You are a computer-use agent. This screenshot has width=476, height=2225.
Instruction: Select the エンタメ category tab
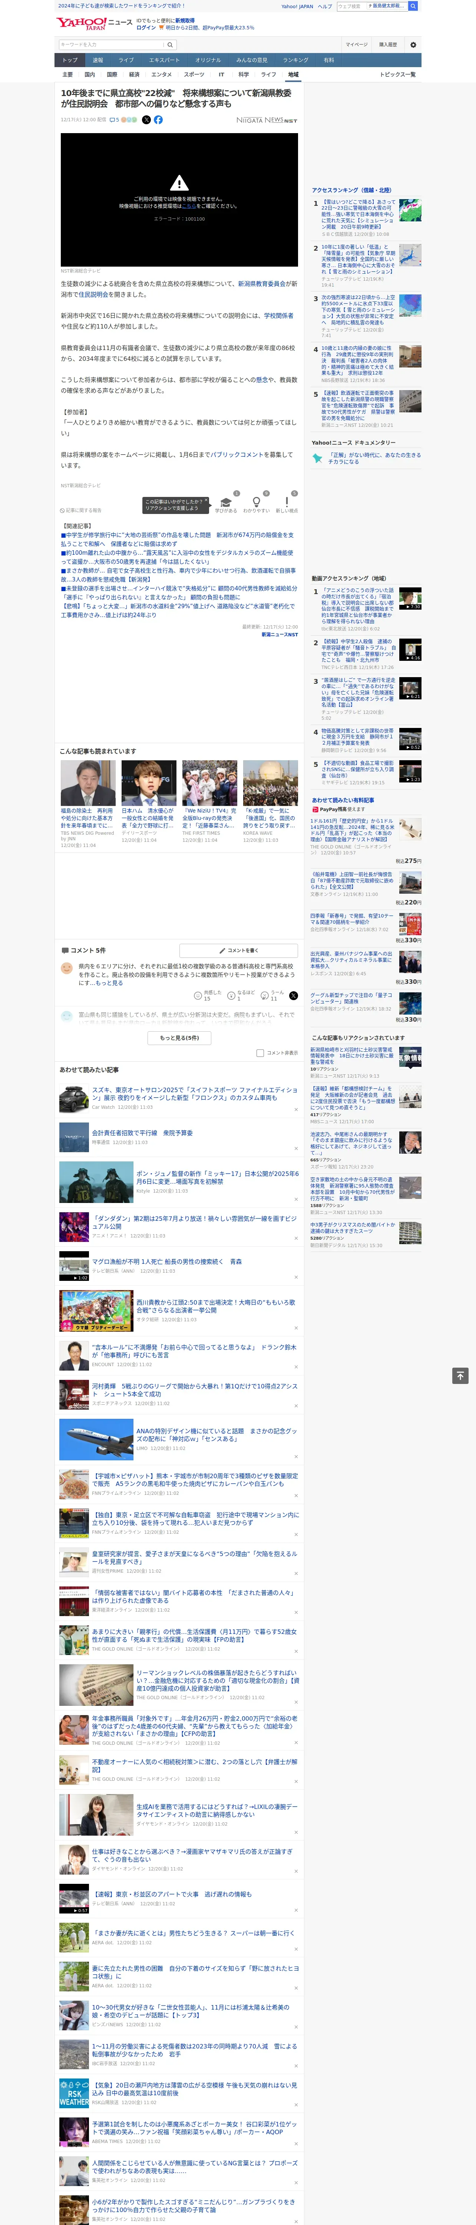pos(162,74)
